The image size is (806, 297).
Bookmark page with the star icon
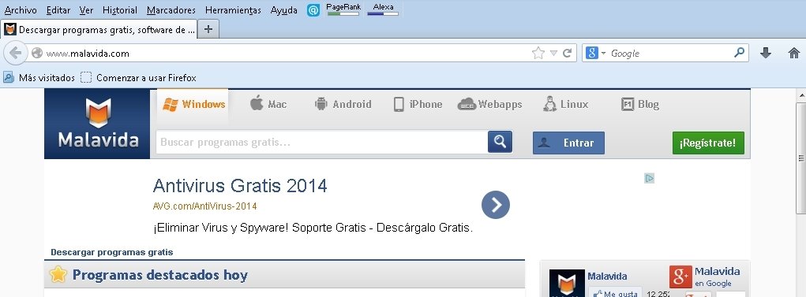coord(538,53)
